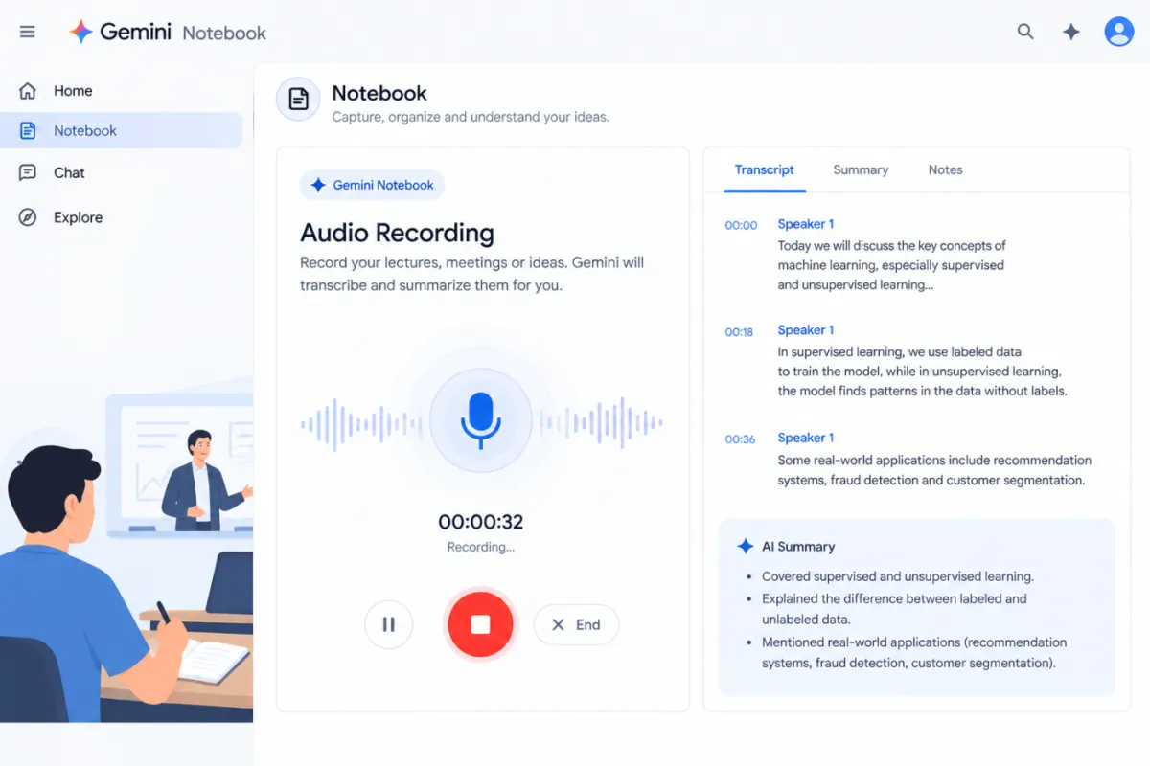Click the recording timer 00:00:32
The image size is (1150, 766).
(480, 522)
